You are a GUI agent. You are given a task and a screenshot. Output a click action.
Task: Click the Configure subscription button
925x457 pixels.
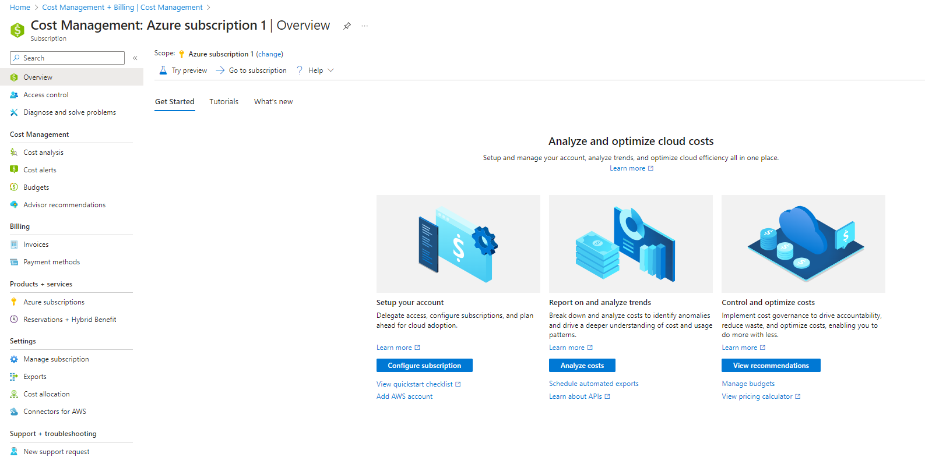424,366
